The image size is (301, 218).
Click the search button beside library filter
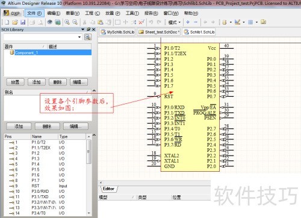pyautogui.click(x=88, y=37)
